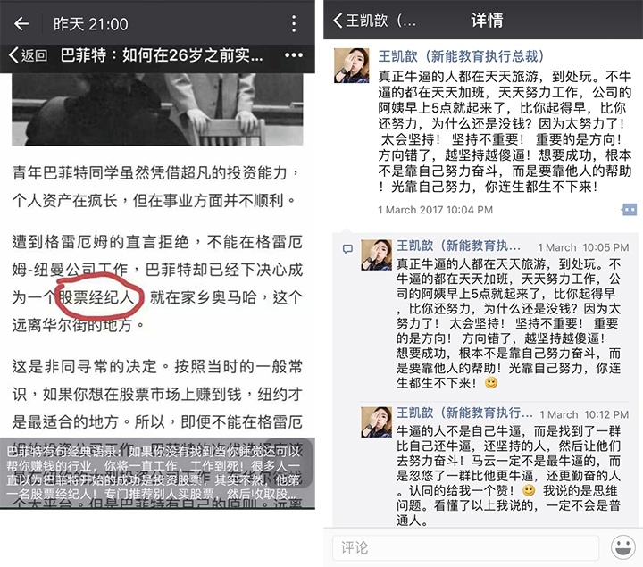Tap the back arrow beside 昨天 21:00
This screenshot has height=567, width=643.
click(x=21, y=24)
